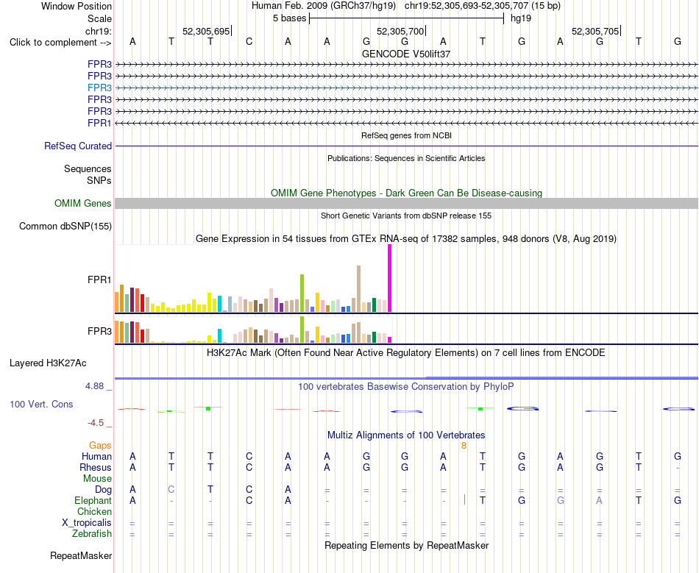Click the -4.5 conservation scale minimum
The image size is (699, 573).
(x=96, y=423)
